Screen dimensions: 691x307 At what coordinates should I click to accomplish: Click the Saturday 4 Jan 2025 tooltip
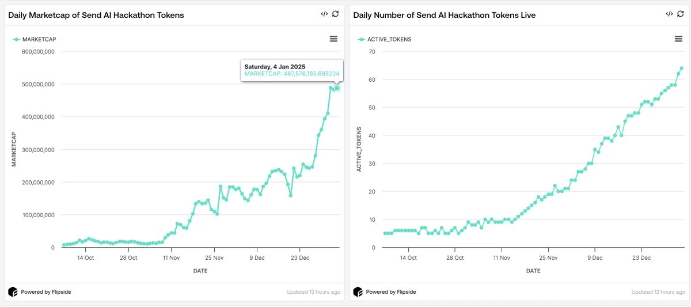click(292, 70)
